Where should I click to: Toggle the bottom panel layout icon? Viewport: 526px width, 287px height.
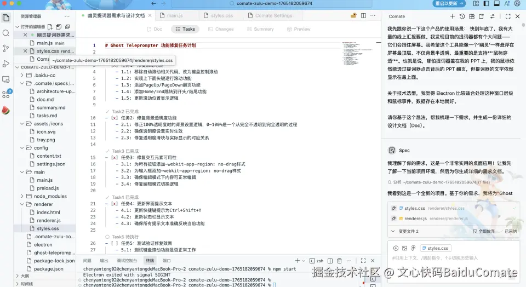(496, 3)
